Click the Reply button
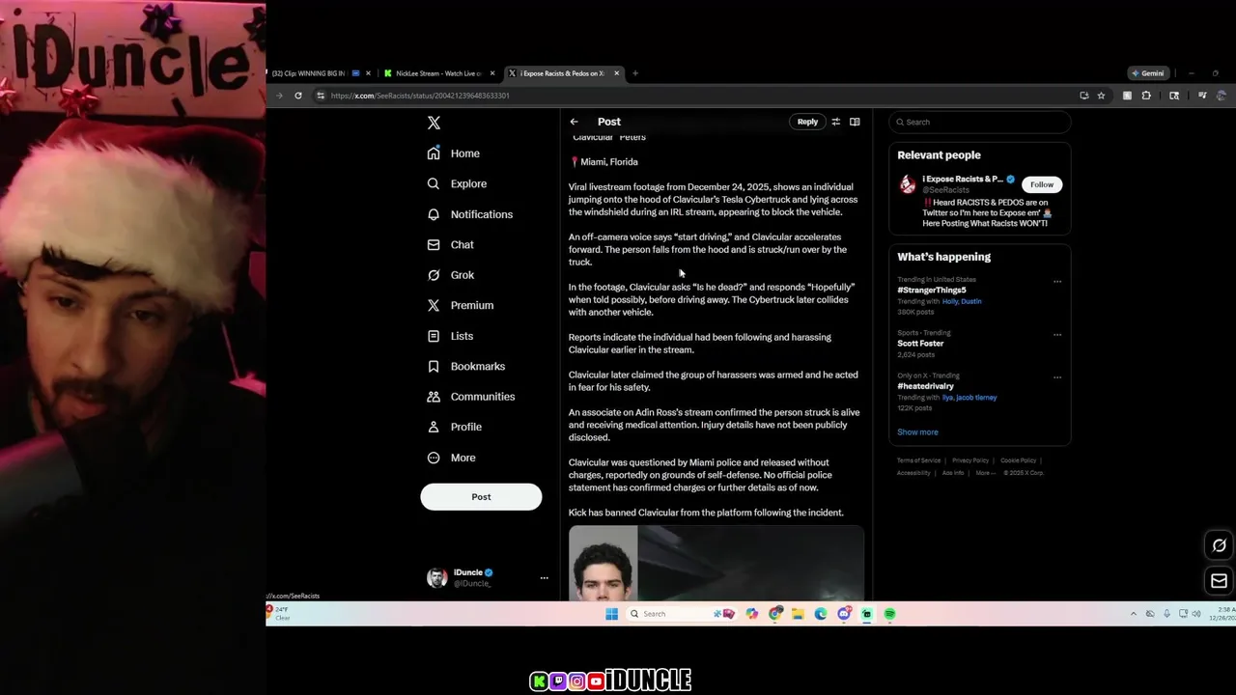The image size is (1236, 695). tap(807, 122)
